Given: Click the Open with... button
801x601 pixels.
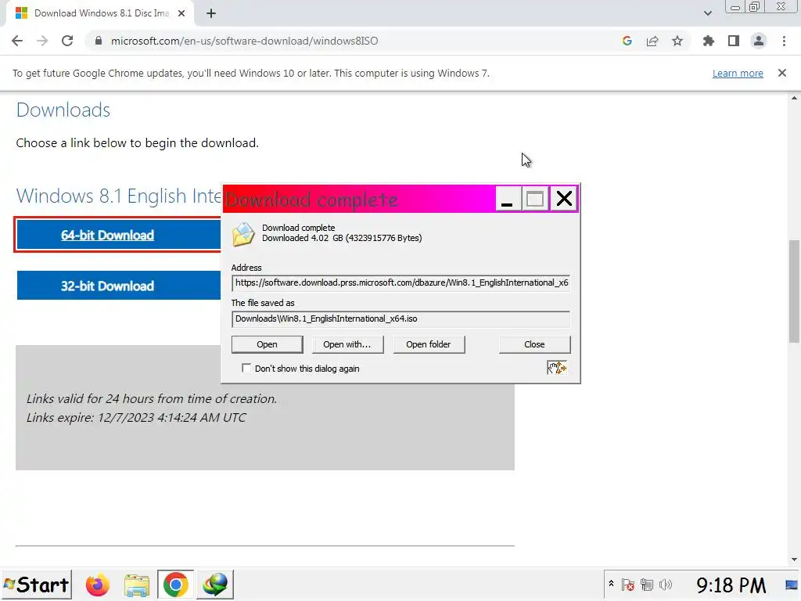Looking at the screenshot, I should (x=347, y=344).
